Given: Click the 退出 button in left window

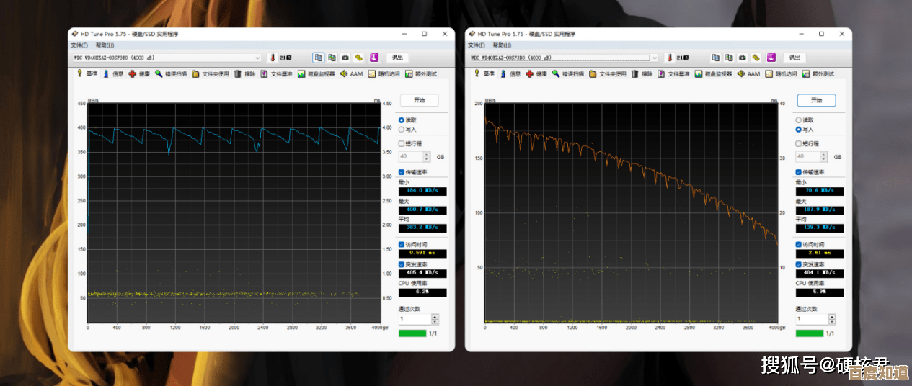Looking at the screenshot, I should coord(397,58).
